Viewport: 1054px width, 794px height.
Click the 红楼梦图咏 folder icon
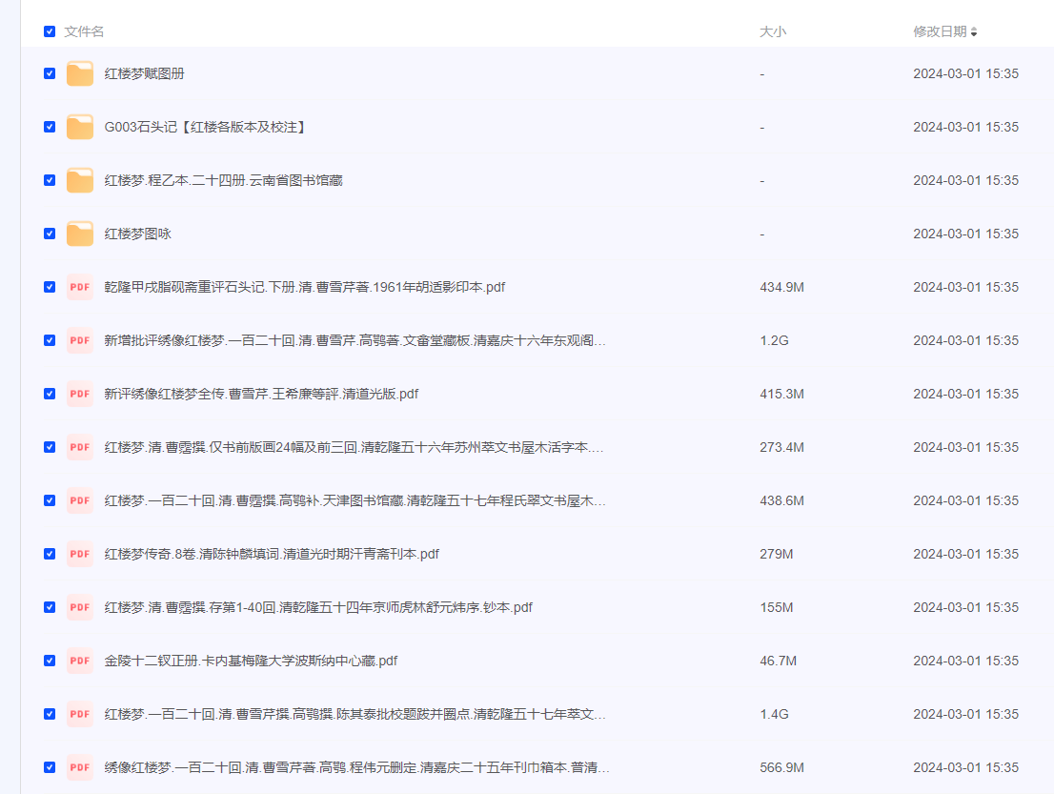click(x=80, y=234)
